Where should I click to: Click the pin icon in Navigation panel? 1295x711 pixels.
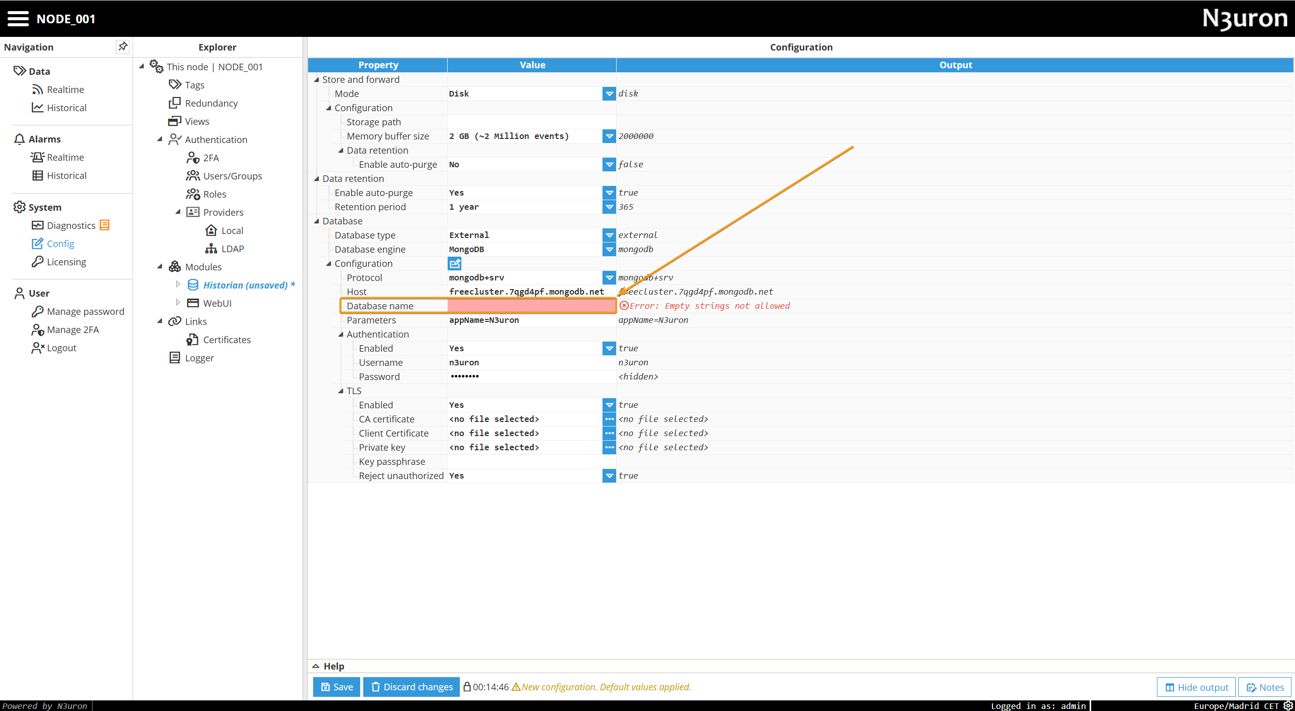pos(122,46)
